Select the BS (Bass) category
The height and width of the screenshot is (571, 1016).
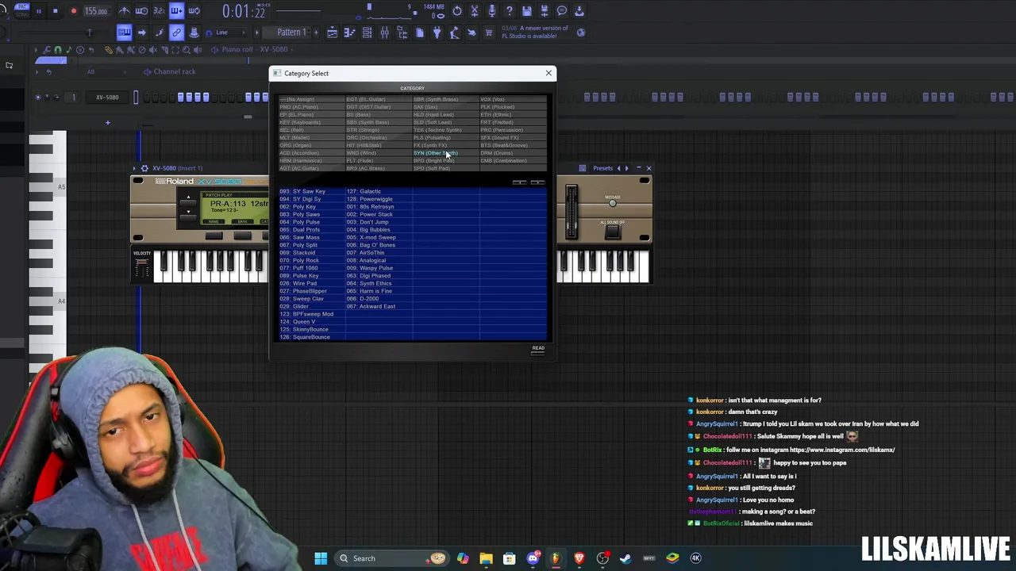359,115
